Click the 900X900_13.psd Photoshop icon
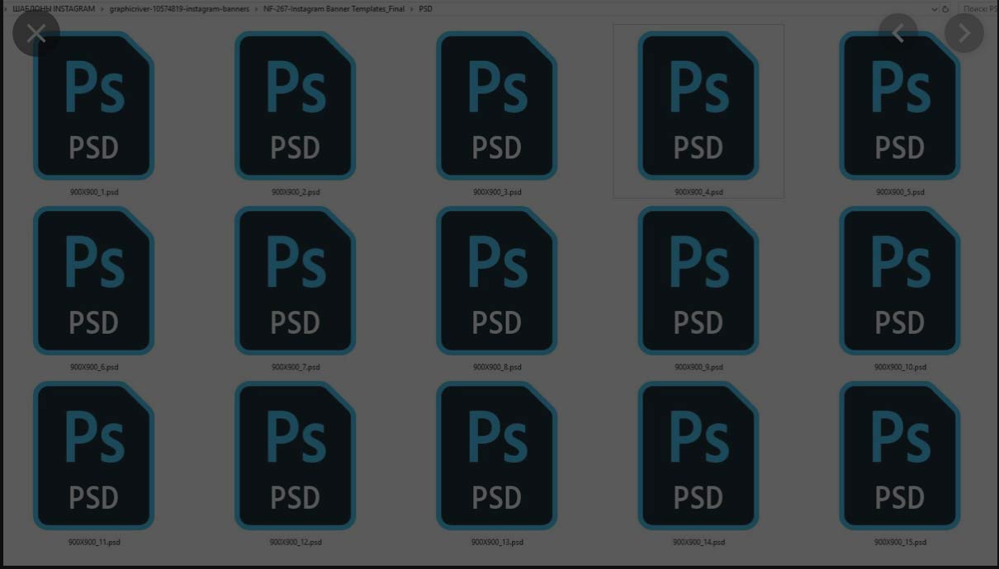 coord(496,455)
